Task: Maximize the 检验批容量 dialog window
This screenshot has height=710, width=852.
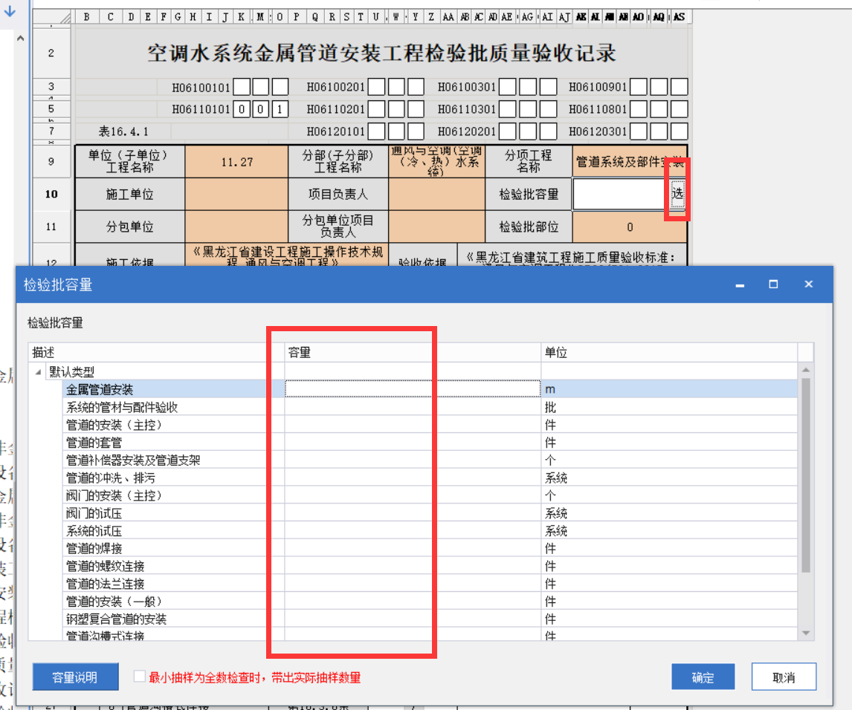Action: (773, 284)
